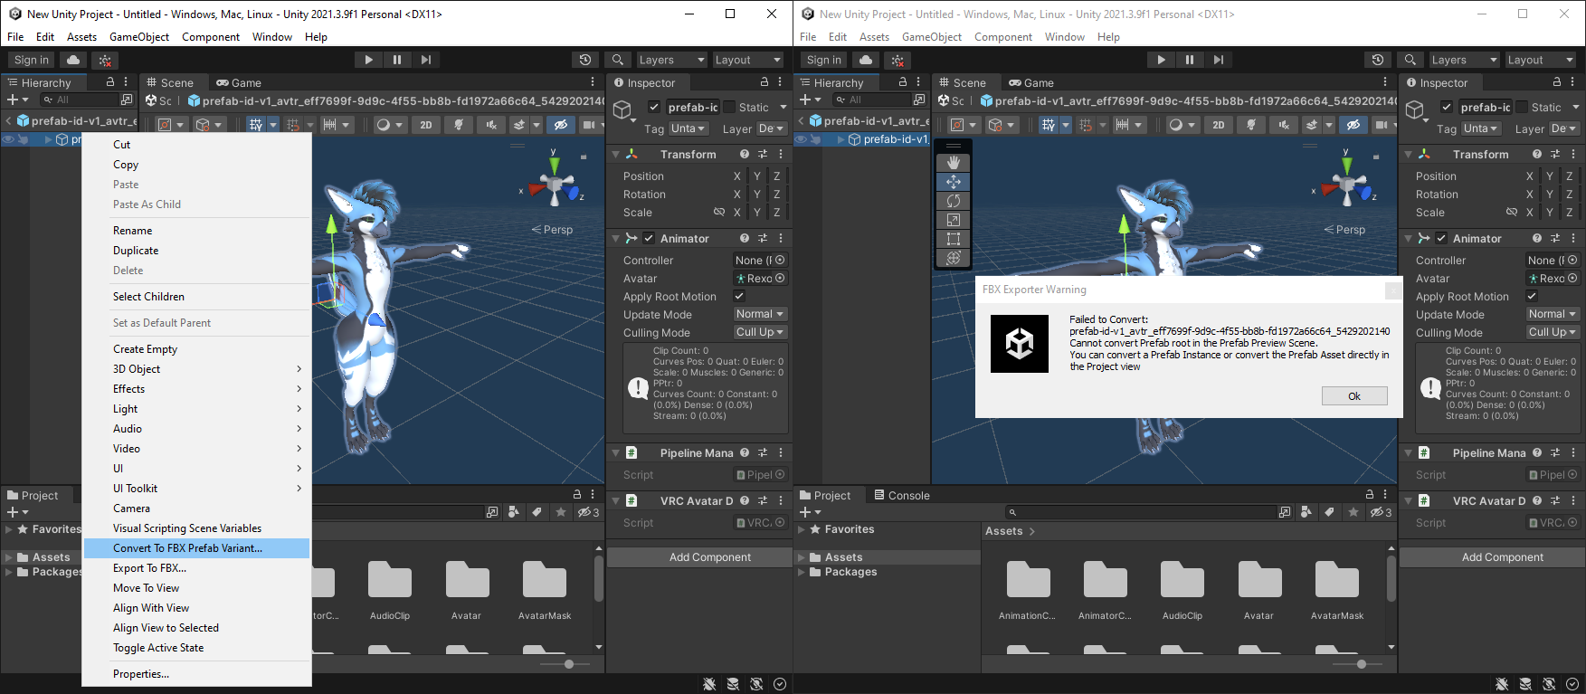Toggle scene lighting in right Scene toolbar
This screenshot has width=1586, height=694.
click(x=1251, y=125)
